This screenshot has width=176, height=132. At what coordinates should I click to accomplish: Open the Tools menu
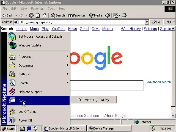[51, 9]
